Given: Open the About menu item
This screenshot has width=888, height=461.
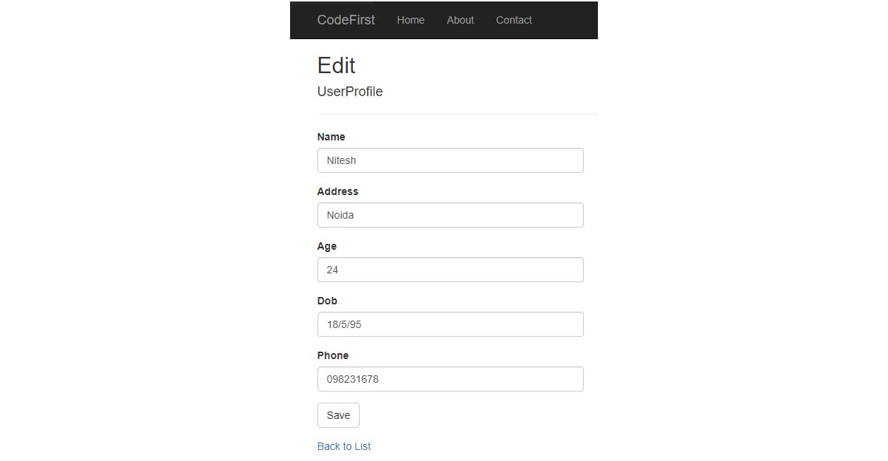Looking at the screenshot, I should coord(460,20).
